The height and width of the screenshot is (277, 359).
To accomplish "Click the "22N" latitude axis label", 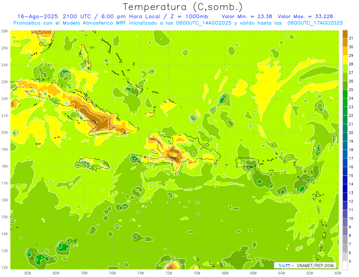I will coord(4,99).
